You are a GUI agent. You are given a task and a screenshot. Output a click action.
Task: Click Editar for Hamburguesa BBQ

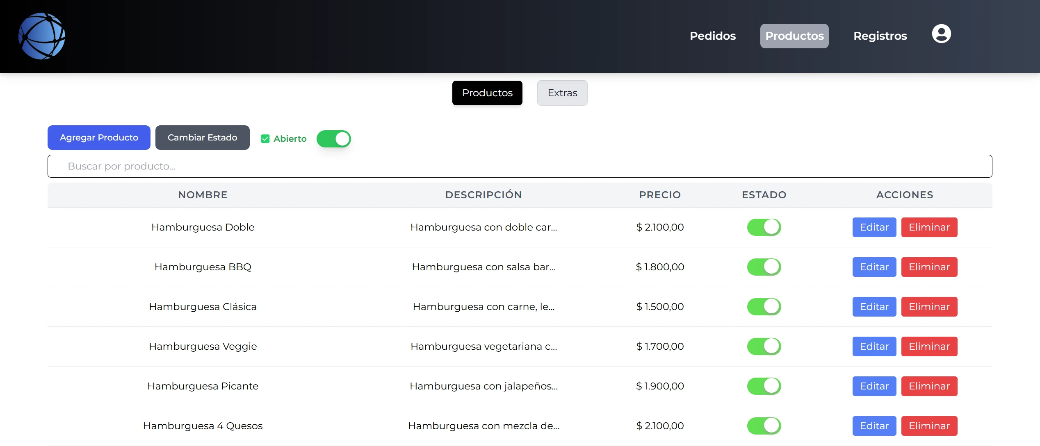(x=874, y=267)
